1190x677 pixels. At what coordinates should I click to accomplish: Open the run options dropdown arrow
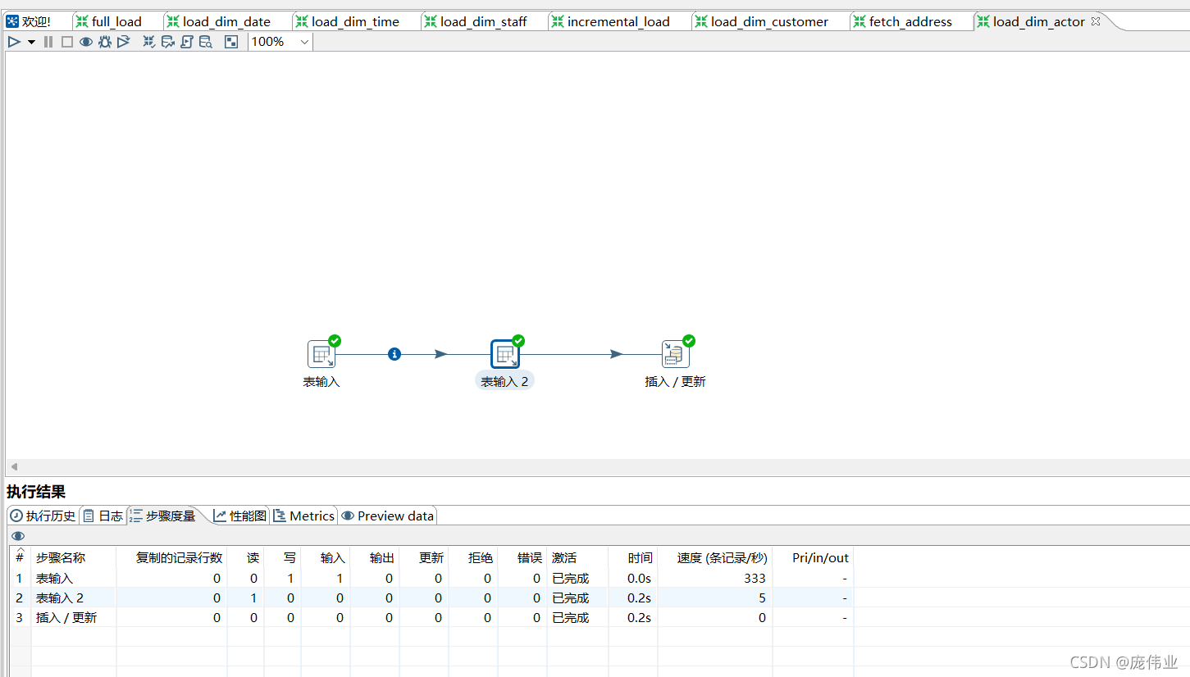[x=31, y=42]
